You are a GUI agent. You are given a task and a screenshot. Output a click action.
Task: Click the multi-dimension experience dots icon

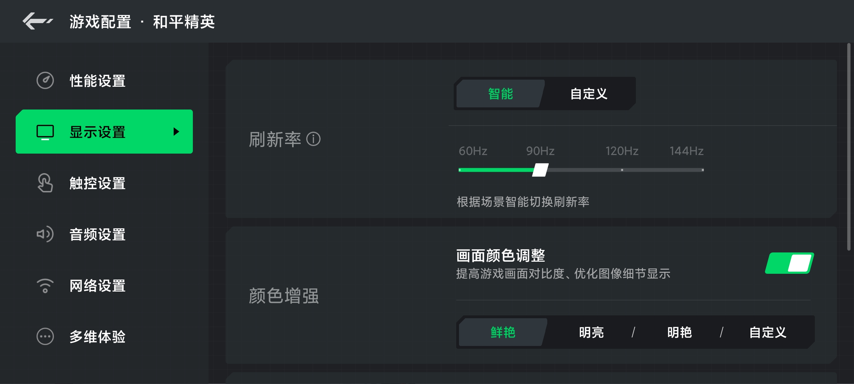45,336
